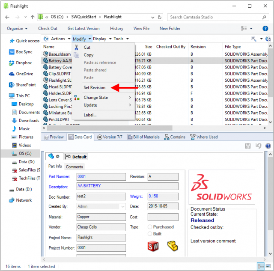Click the Change State workflow icon
This screenshot has height=271, width=274.
(77, 98)
